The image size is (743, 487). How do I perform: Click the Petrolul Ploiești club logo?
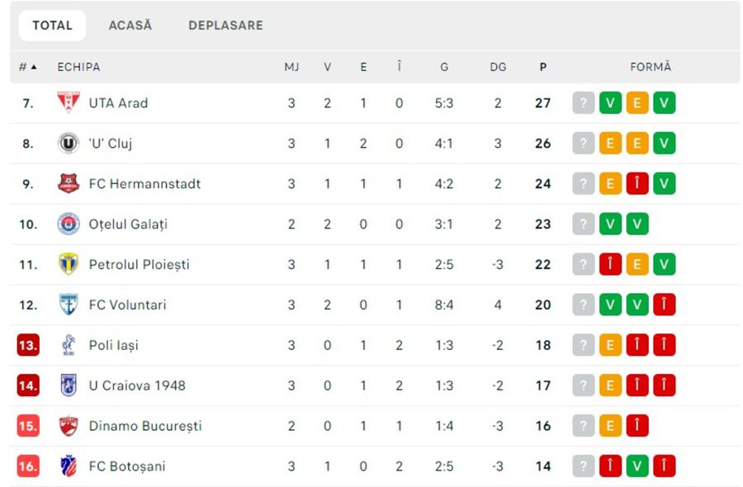pos(69,264)
